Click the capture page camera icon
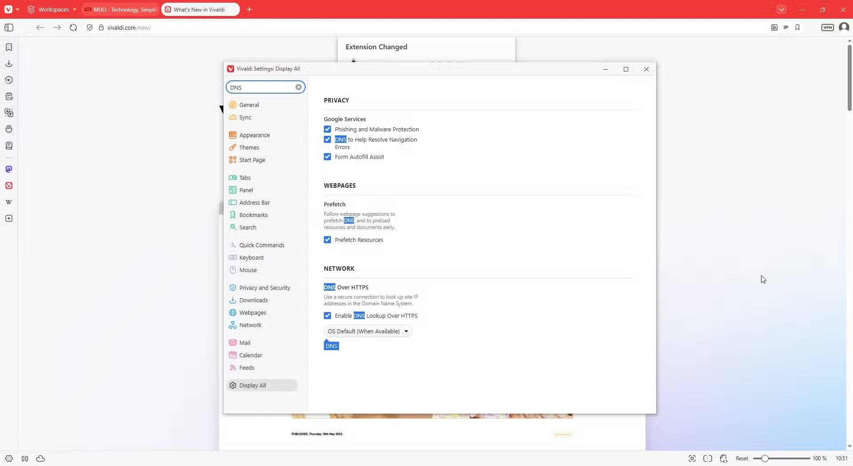 (x=692, y=458)
